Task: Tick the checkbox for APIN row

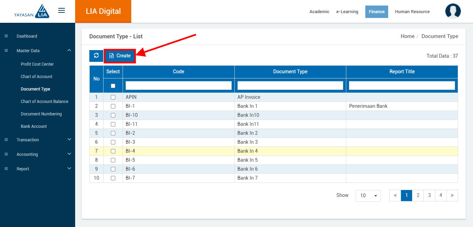Action: (x=113, y=97)
